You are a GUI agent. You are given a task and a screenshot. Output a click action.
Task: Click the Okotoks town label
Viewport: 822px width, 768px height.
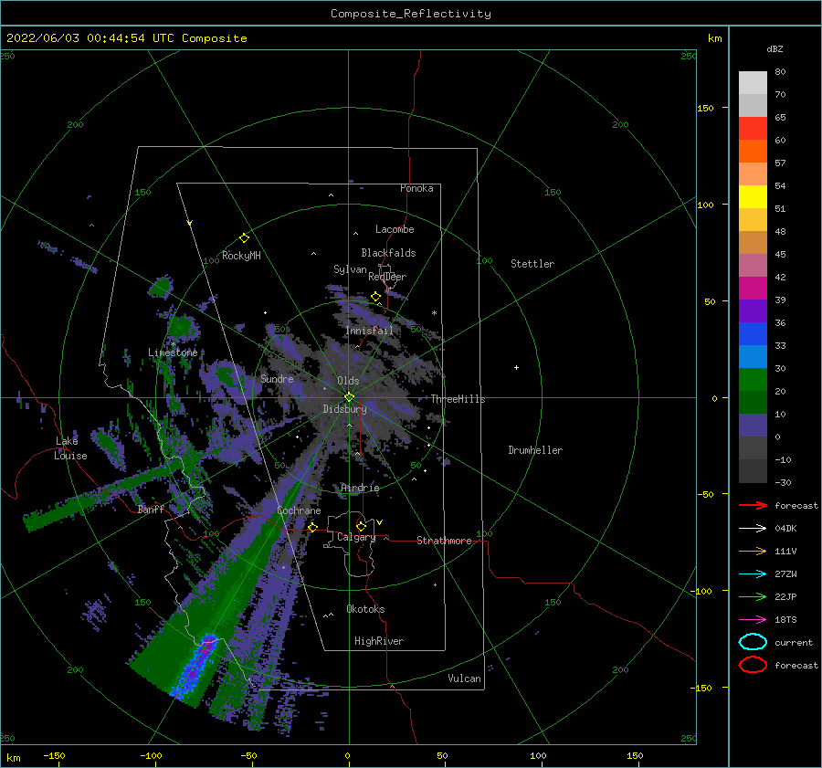tap(365, 609)
